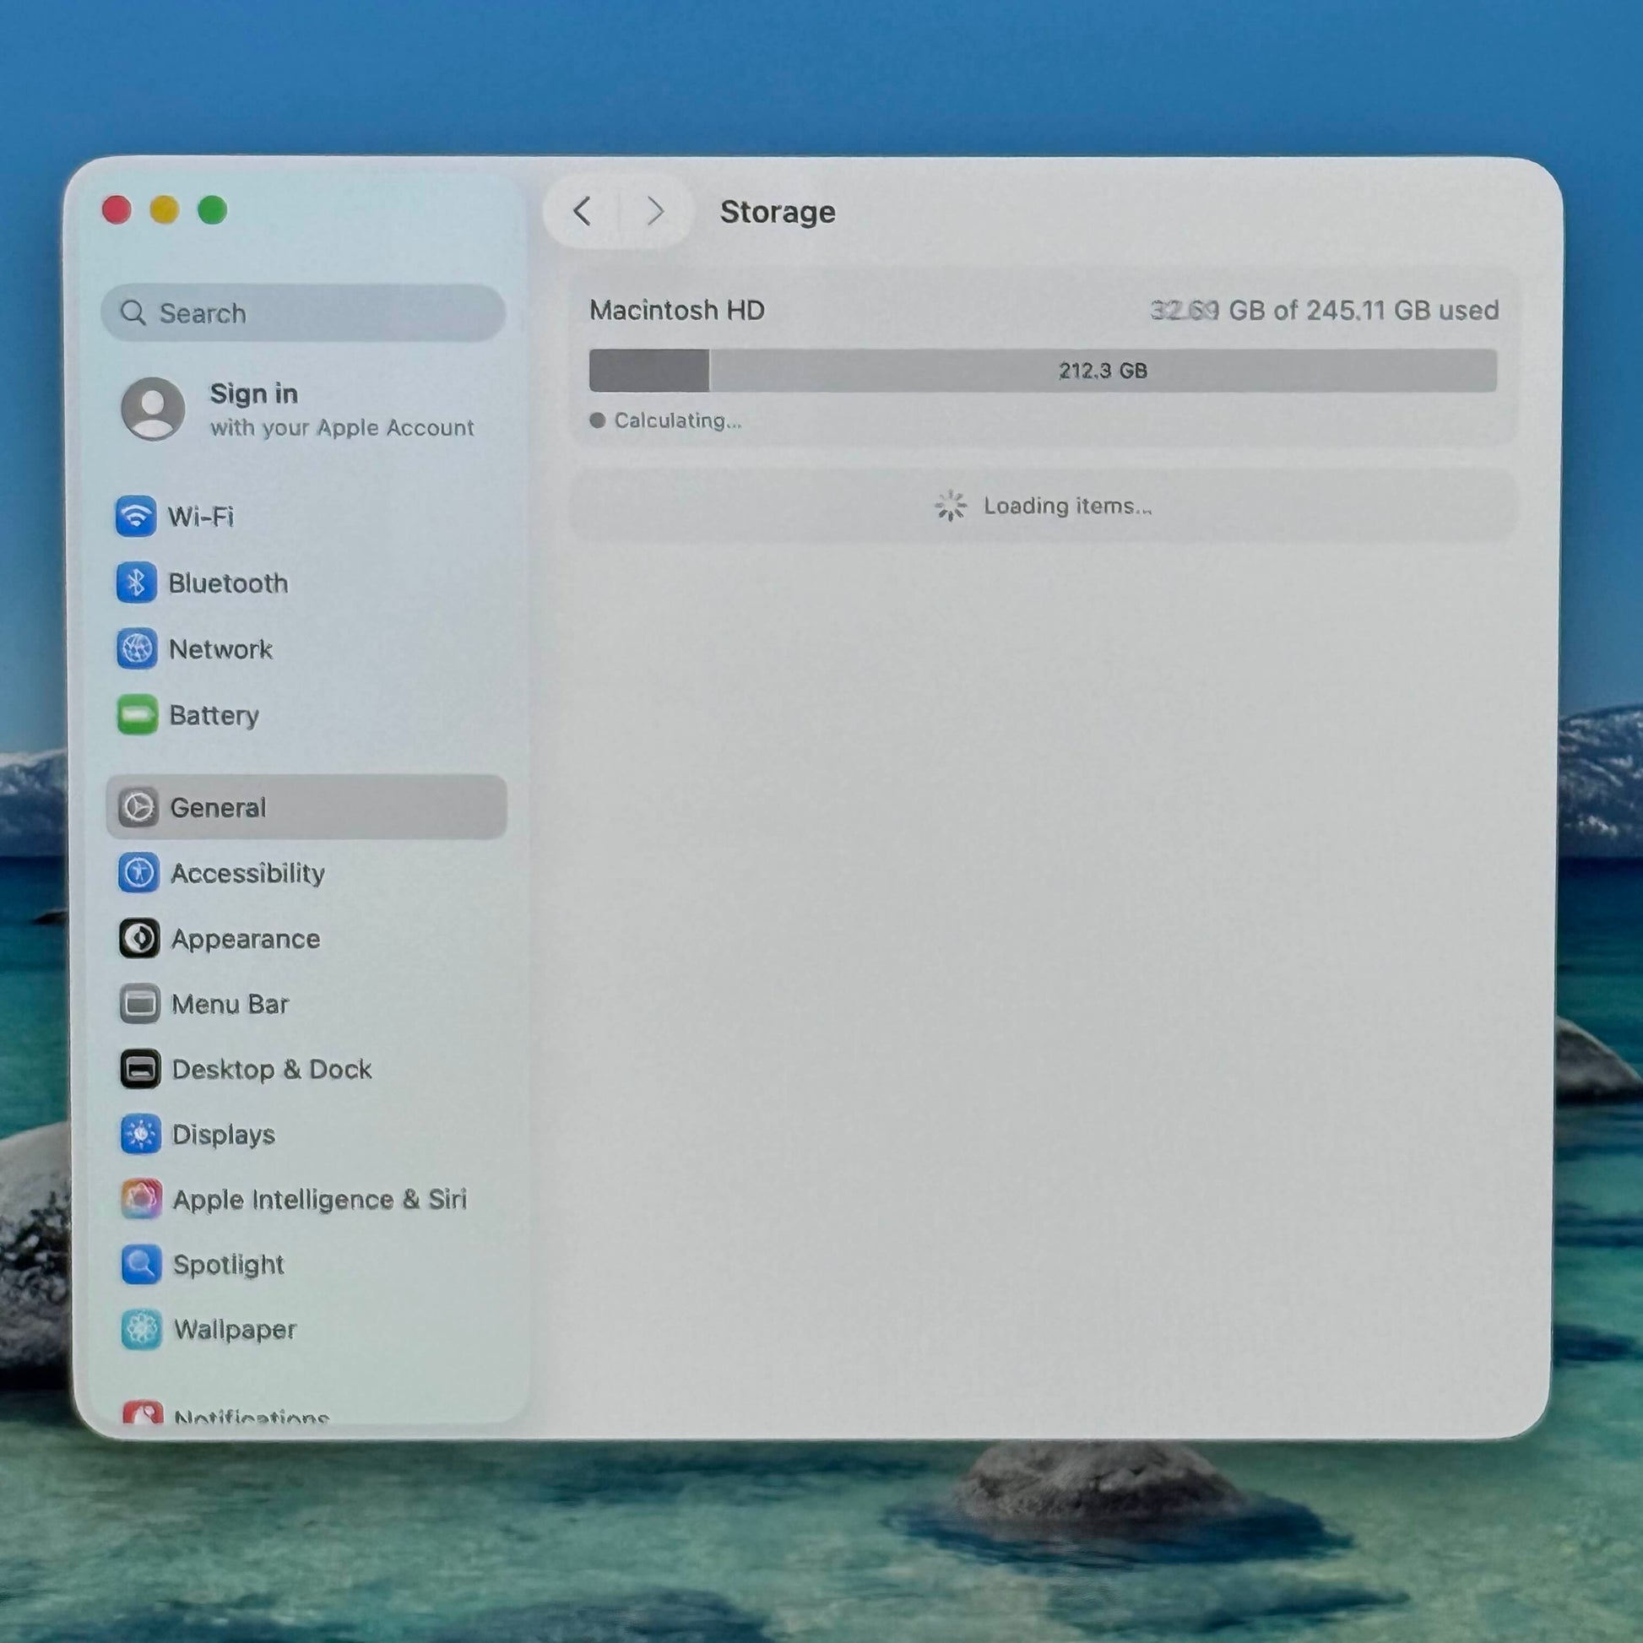Click the account avatar icon
Image resolution: width=1643 pixels, height=1643 pixels.
(x=153, y=409)
